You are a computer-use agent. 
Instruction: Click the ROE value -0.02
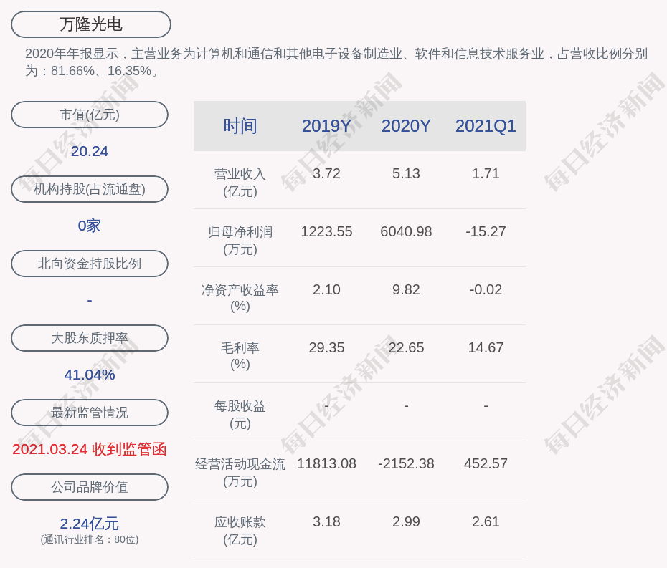pos(486,290)
